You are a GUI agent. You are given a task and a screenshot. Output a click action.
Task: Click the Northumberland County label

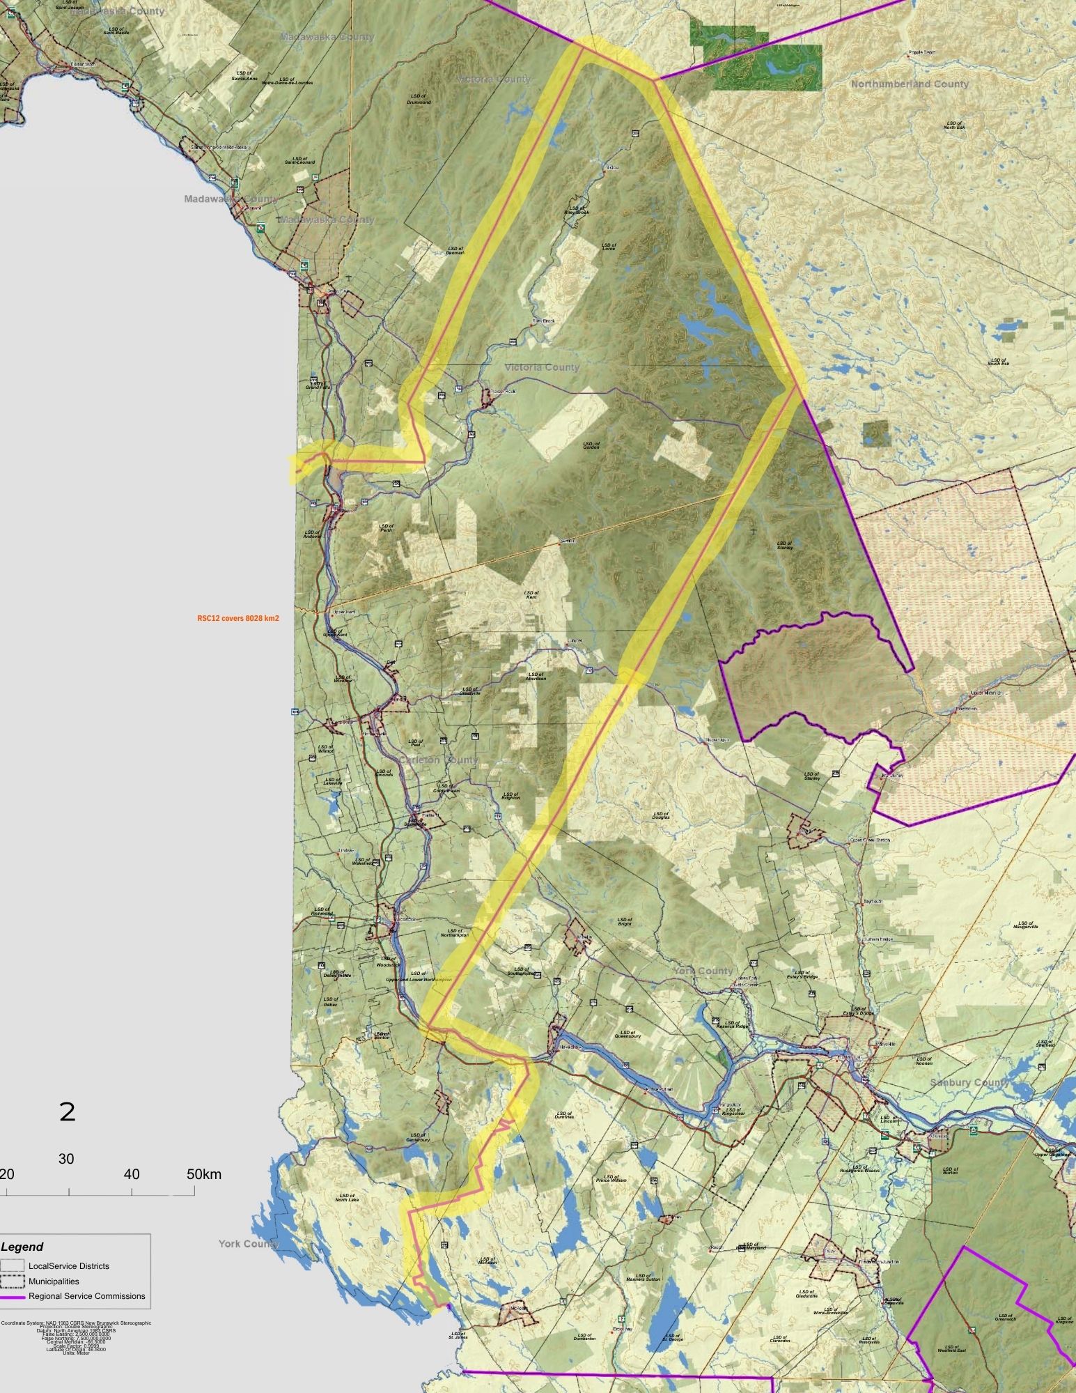pos(909,84)
